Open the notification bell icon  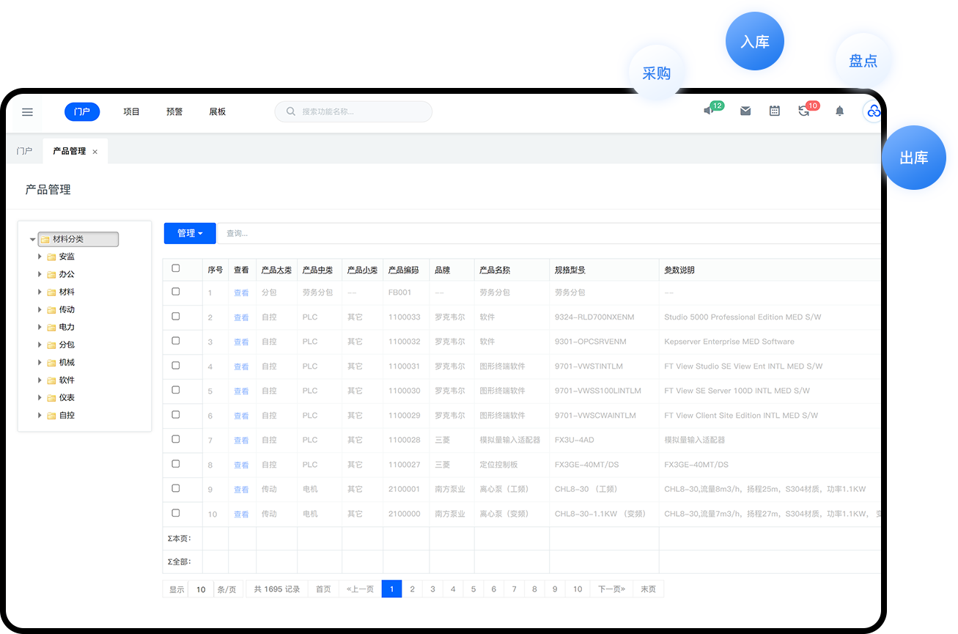coord(840,111)
